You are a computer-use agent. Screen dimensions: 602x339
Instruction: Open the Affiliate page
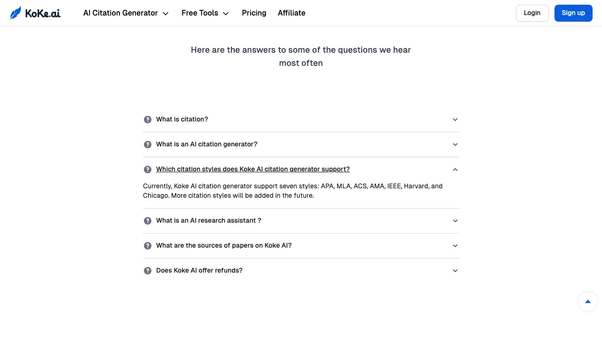point(292,13)
